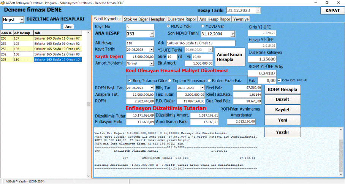The height and width of the screenshot is (184, 345).
Task: Click the AGSoft application icon in title bar
Action: [x=3, y=3]
